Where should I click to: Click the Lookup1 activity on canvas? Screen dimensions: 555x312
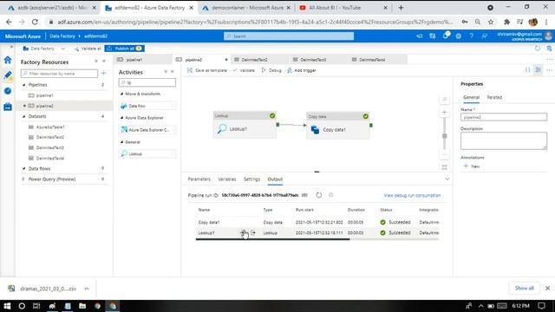point(245,125)
